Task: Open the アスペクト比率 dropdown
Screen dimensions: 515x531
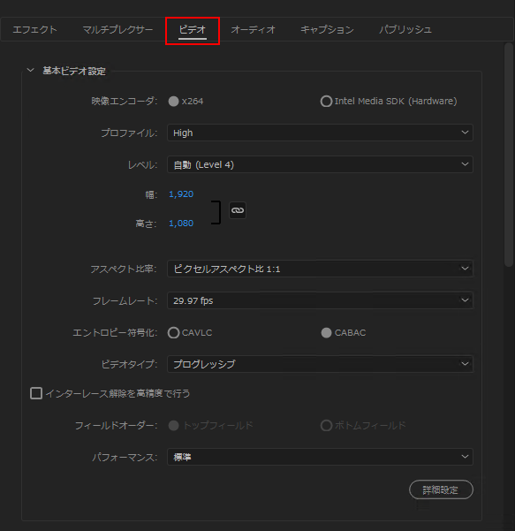Action: pyautogui.click(x=320, y=269)
